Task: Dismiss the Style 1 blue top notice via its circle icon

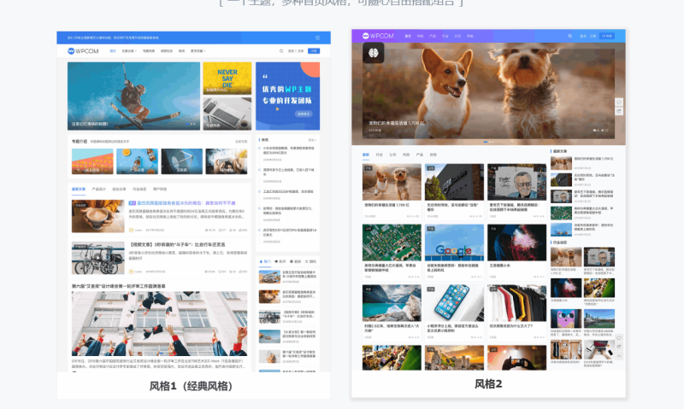Action: 317,38
